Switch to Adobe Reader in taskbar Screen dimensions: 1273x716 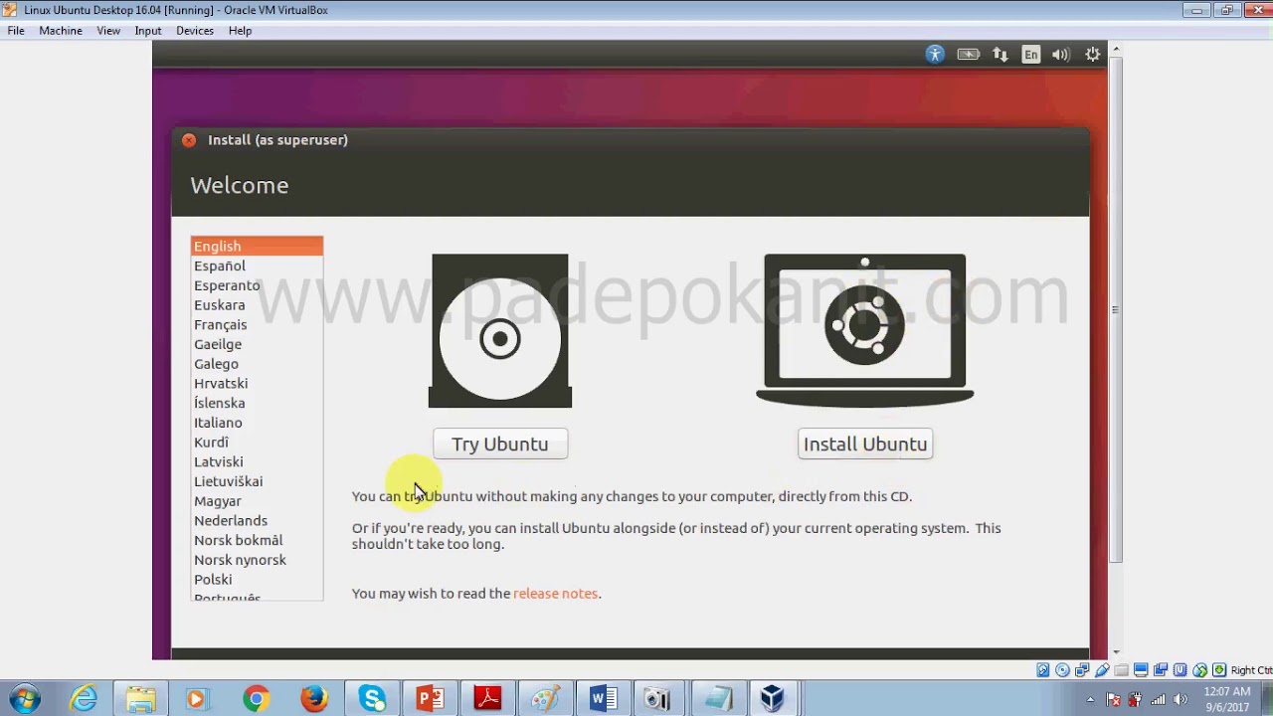coord(487,699)
